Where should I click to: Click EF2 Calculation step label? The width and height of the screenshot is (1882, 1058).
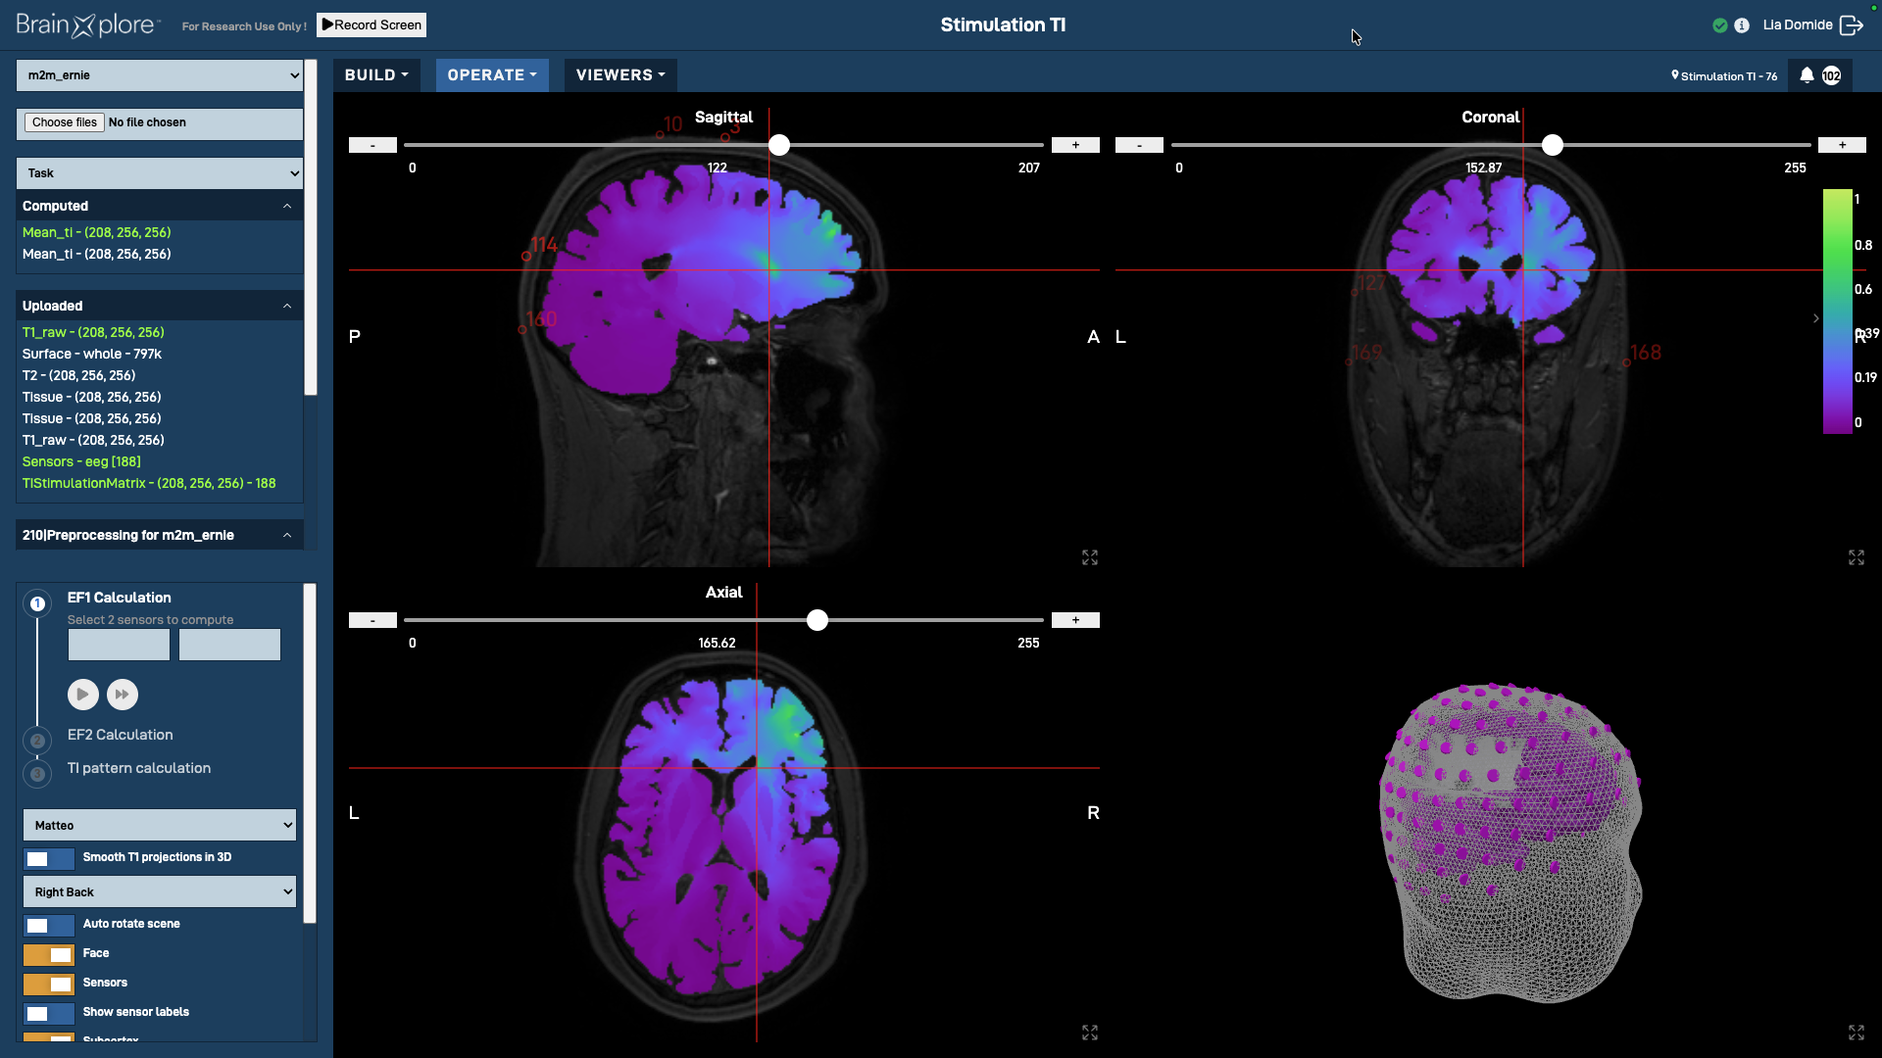(x=120, y=735)
